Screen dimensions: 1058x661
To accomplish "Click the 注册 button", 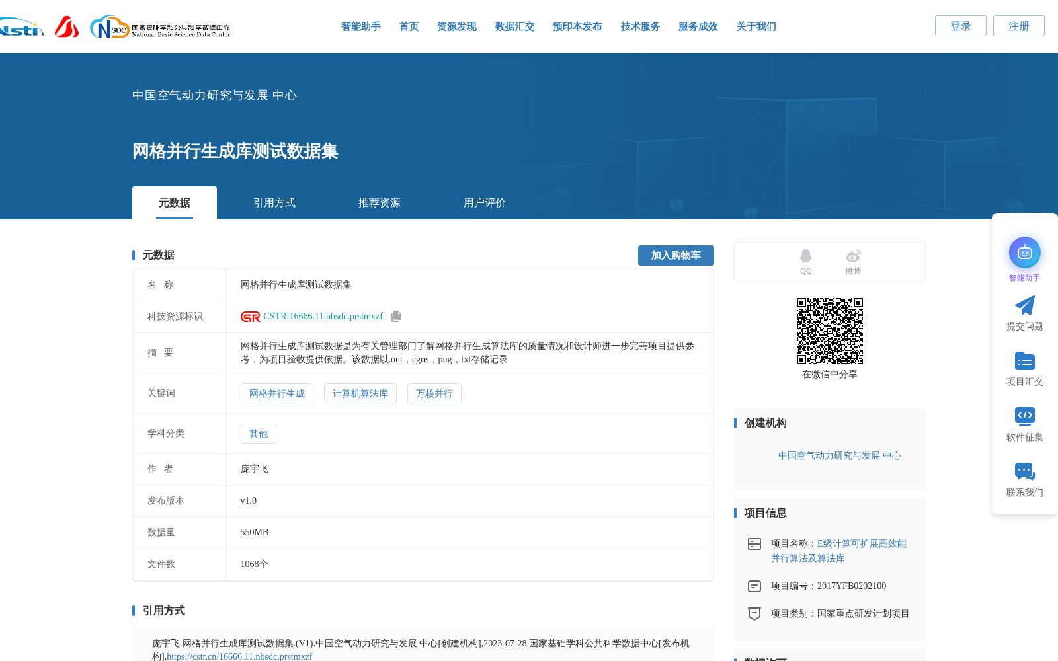I will (x=1019, y=26).
